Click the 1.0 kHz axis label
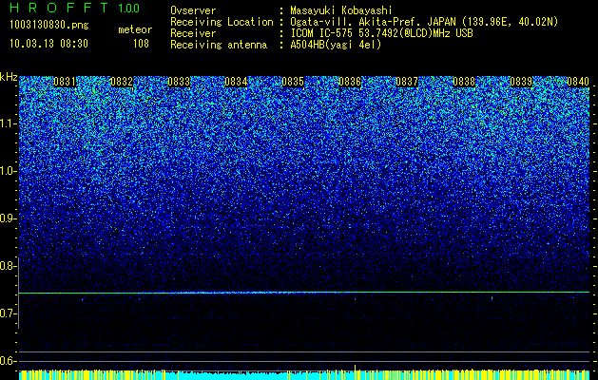The width and height of the screenshot is (598, 380). [x=8, y=171]
